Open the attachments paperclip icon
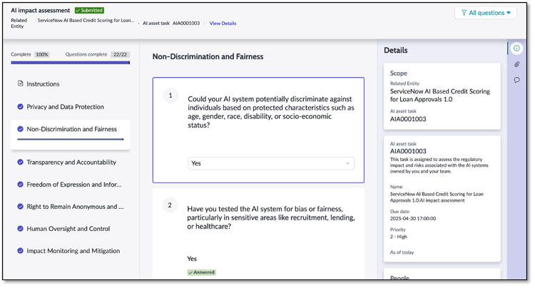 [516, 64]
